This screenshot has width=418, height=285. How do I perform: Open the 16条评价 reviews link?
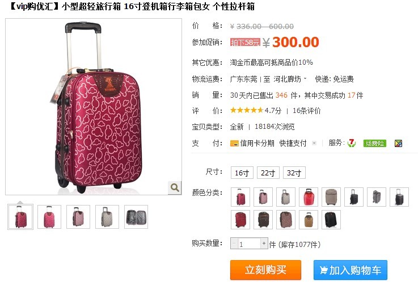click(307, 111)
